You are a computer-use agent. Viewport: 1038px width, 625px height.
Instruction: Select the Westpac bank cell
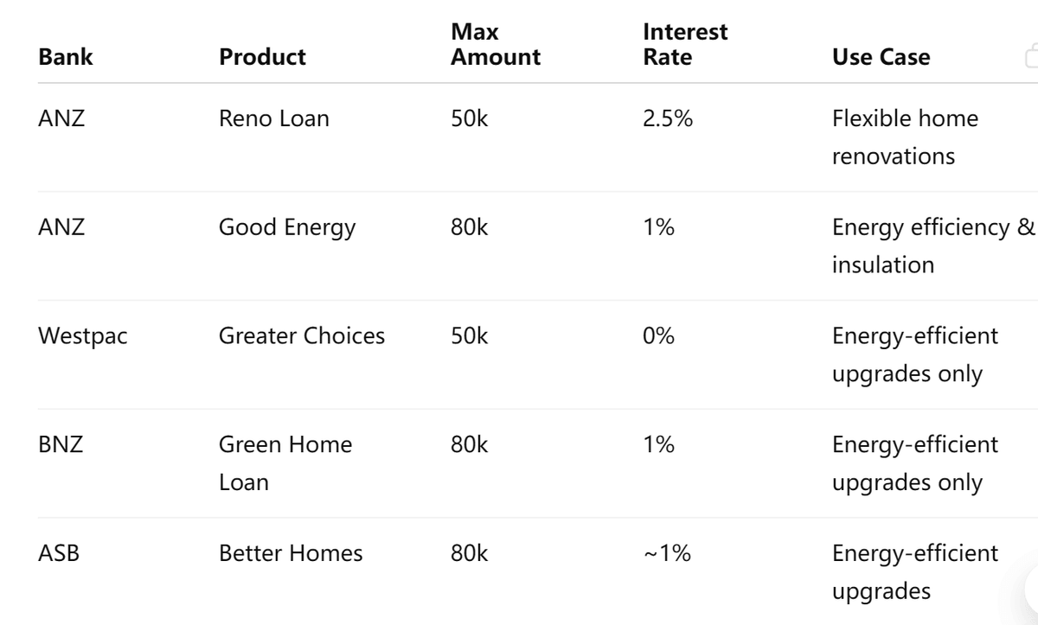(82, 336)
